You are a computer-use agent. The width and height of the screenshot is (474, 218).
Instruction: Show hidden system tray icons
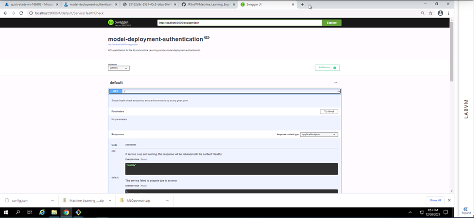click(x=410, y=212)
